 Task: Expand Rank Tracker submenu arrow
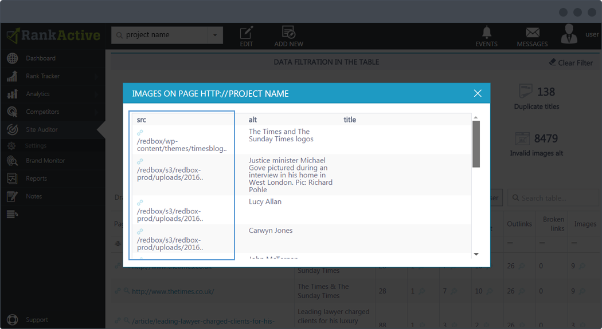click(x=96, y=76)
